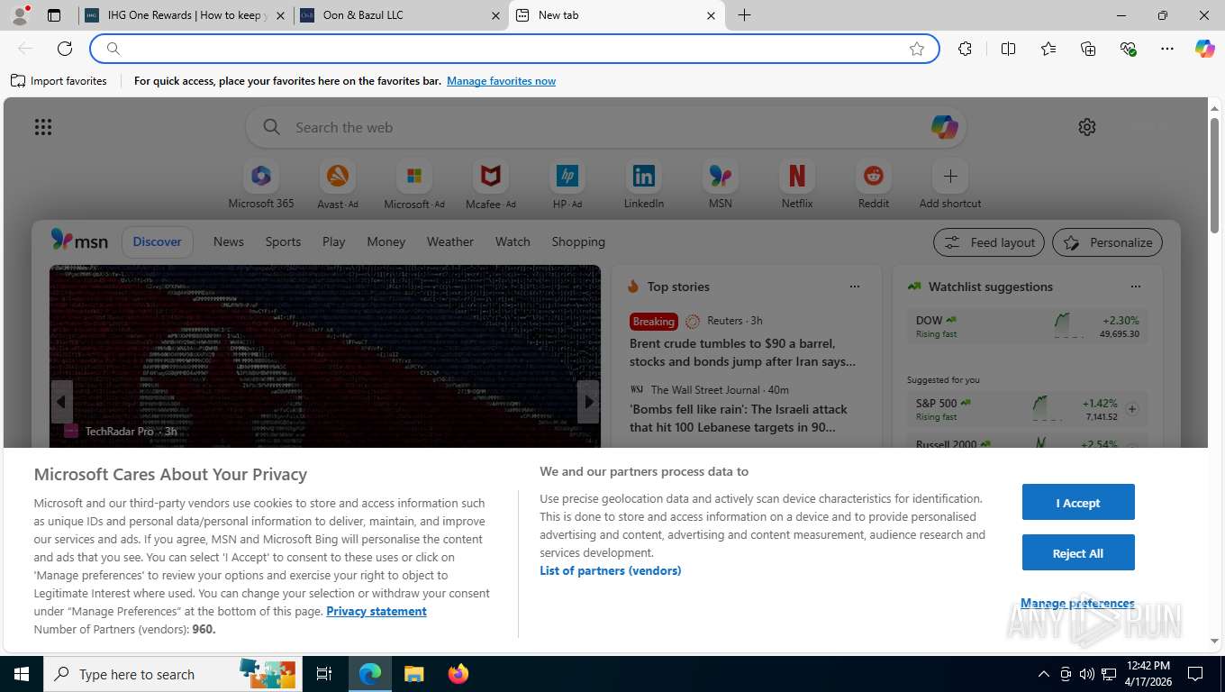Image resolution: width=1225 pixels, height=692 pixels.
Task: Open Browser essentials heart icon
Action: tap(1128, 49)
